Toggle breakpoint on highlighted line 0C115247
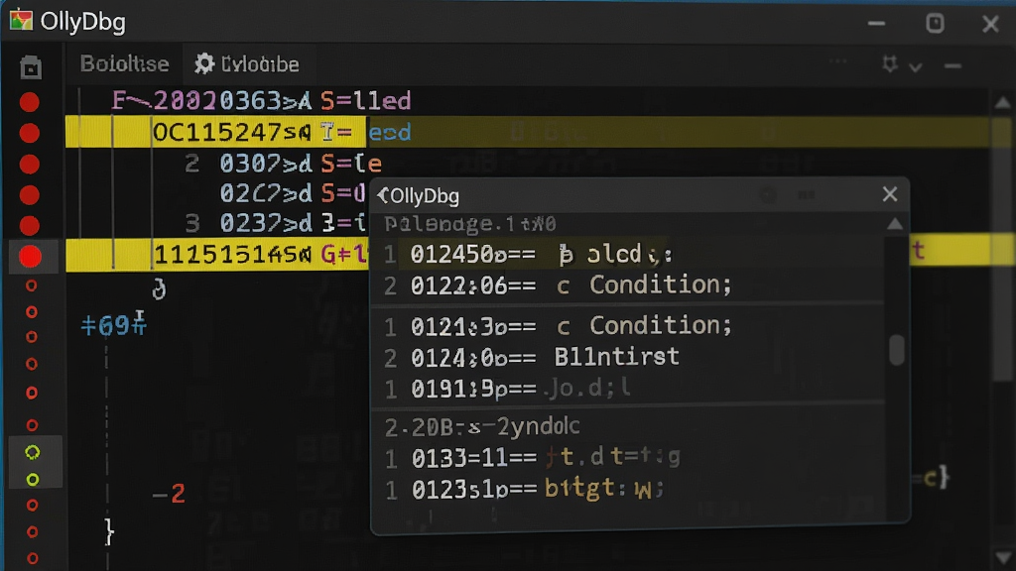 (x=29, y=134)
